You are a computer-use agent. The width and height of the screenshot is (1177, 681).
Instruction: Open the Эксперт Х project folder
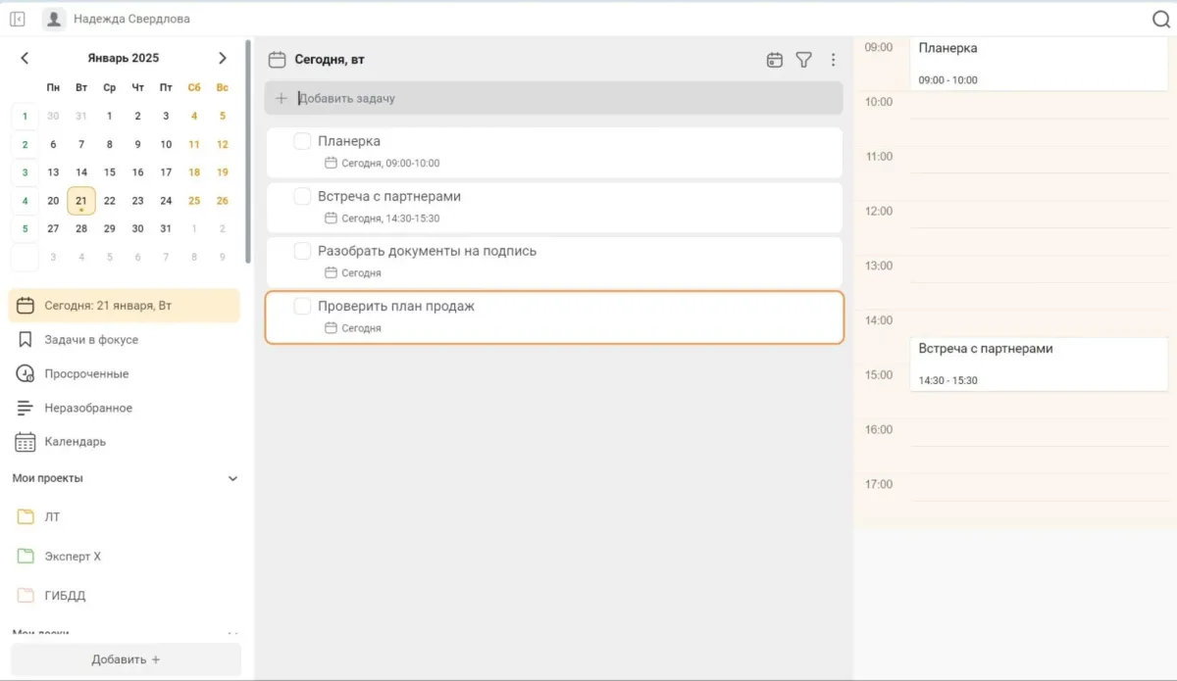[72, 556]
